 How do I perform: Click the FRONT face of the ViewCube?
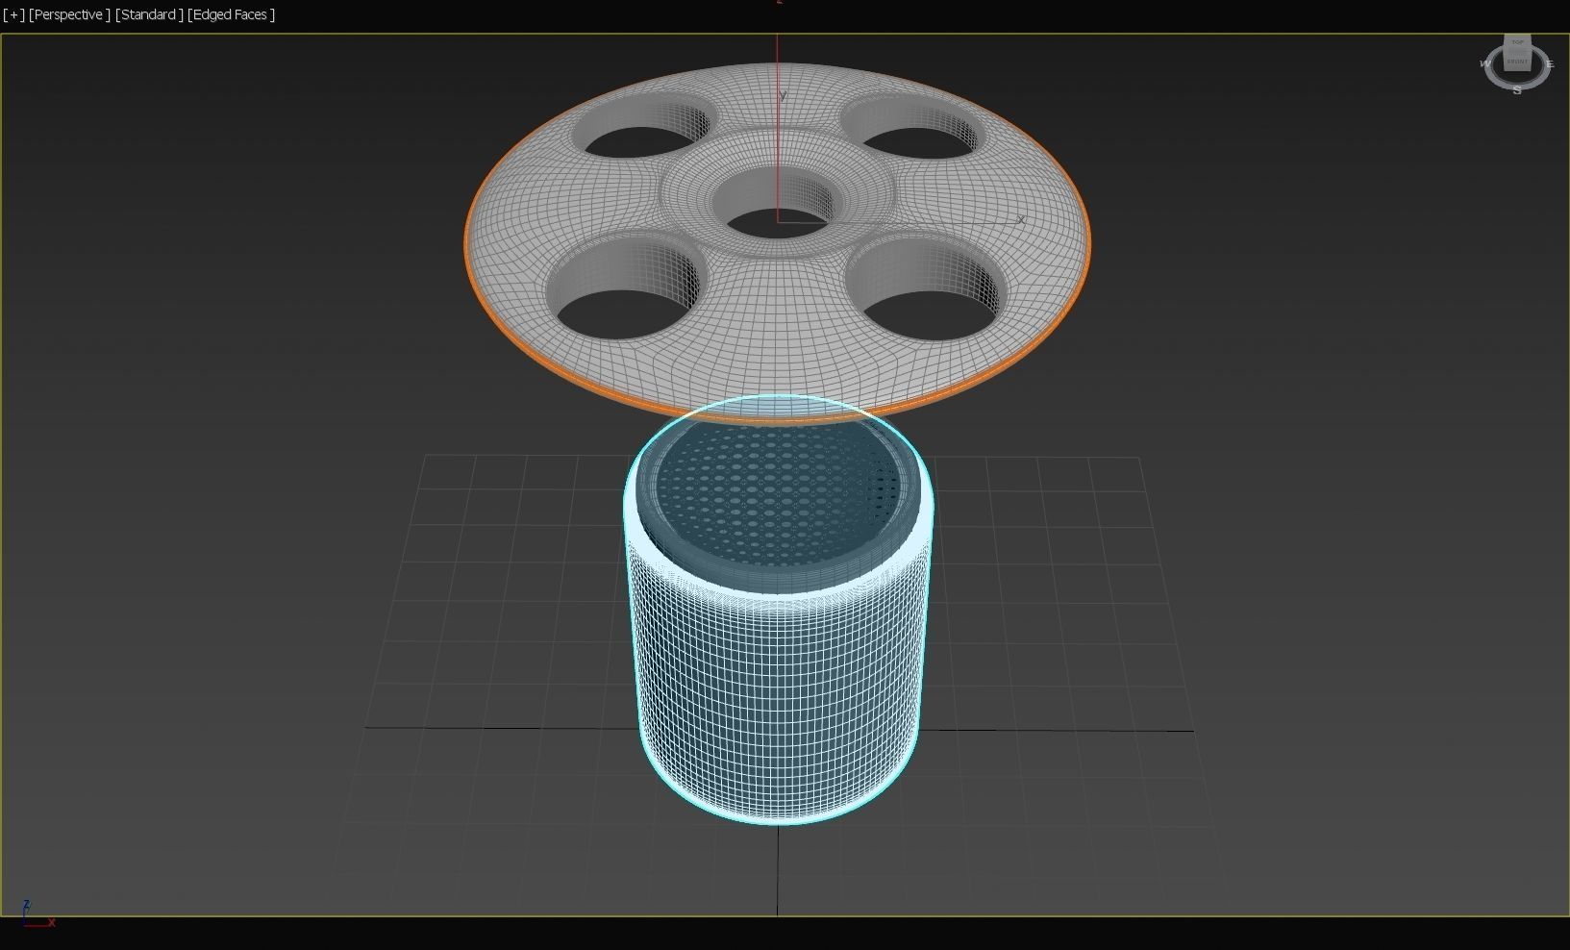click(1517, 60)
